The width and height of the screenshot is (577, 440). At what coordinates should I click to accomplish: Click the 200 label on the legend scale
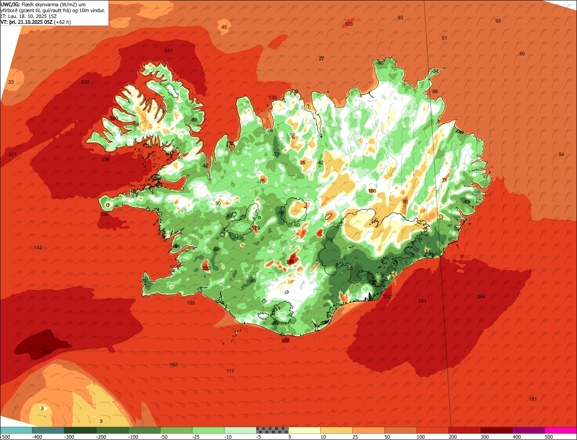(x=453, y=437)
